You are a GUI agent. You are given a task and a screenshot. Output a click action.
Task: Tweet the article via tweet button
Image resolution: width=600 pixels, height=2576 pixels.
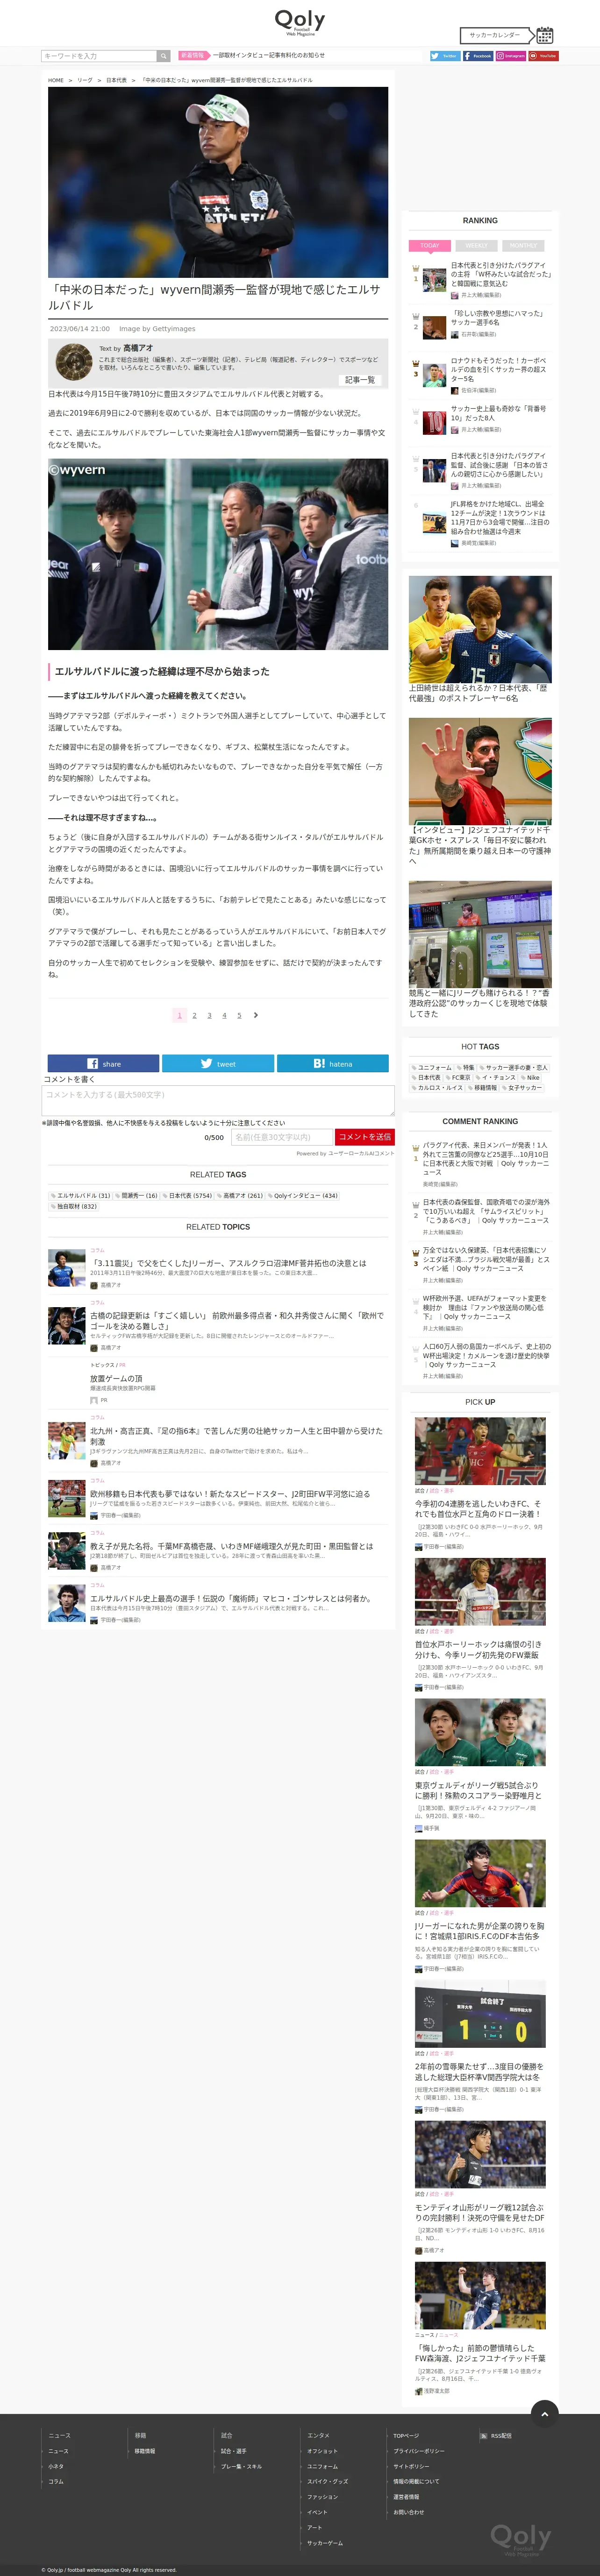(x=218, y=1063)
